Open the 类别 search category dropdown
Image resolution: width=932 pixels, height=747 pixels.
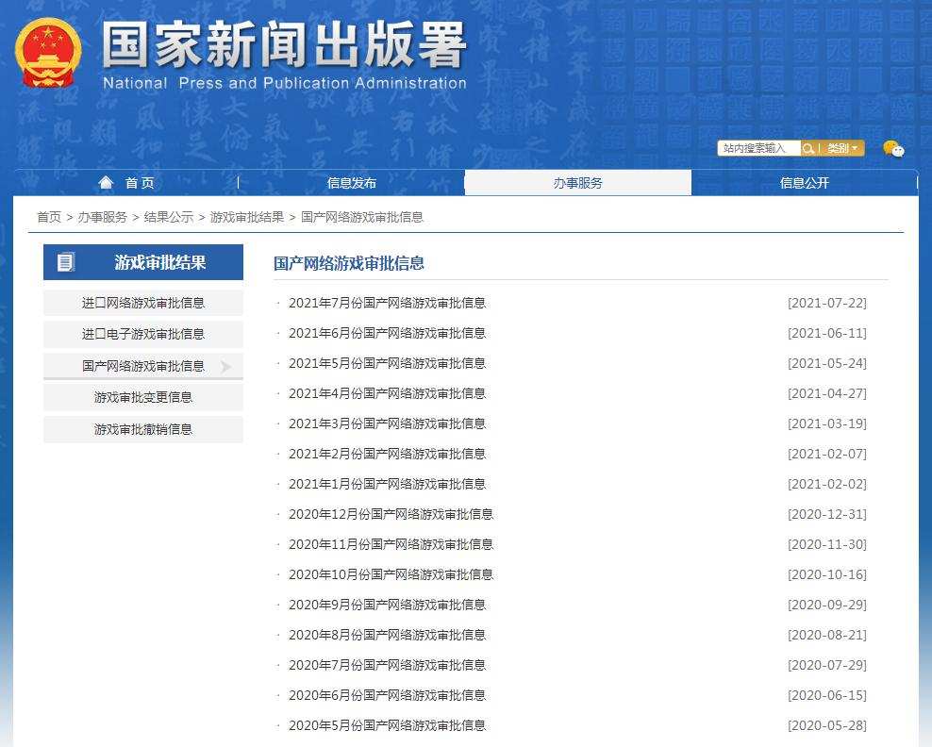pos(842,148)
